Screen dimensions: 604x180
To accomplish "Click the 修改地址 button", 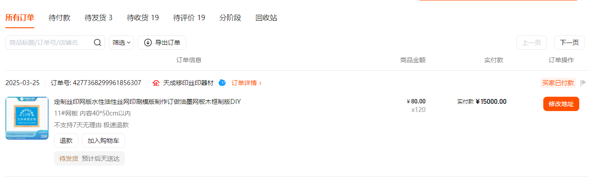I will pyautogui.click(x=561, y=104).
